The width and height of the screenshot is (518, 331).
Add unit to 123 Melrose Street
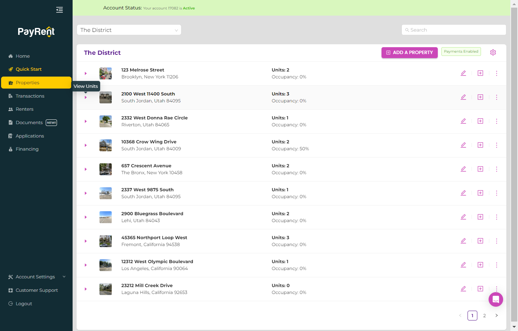point(480,73)
